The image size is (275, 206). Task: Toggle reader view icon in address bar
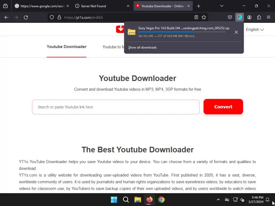coord(196,17)
